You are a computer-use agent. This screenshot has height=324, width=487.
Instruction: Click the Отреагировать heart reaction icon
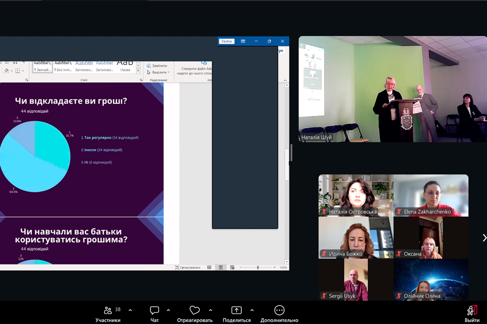pyautogui.click(x=194, y=310)
